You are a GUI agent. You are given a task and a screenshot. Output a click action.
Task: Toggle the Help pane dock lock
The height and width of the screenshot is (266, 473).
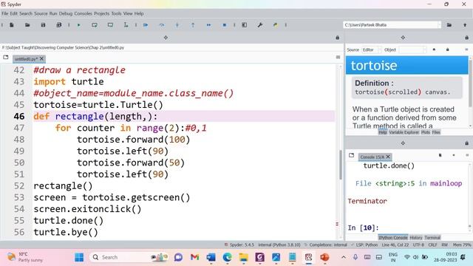coord(466,38)
